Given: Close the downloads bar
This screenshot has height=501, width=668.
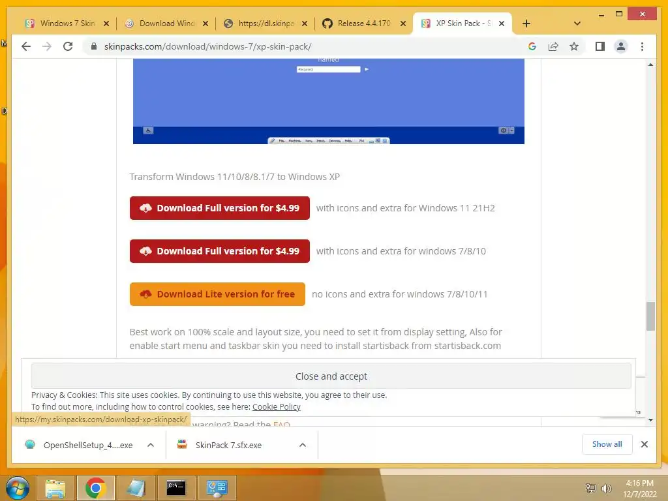Looking at the screenshot, I should [644, 444].
